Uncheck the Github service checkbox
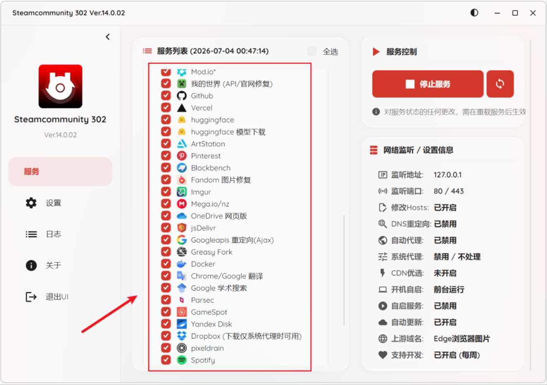The image size is (547, 385). 166,96
